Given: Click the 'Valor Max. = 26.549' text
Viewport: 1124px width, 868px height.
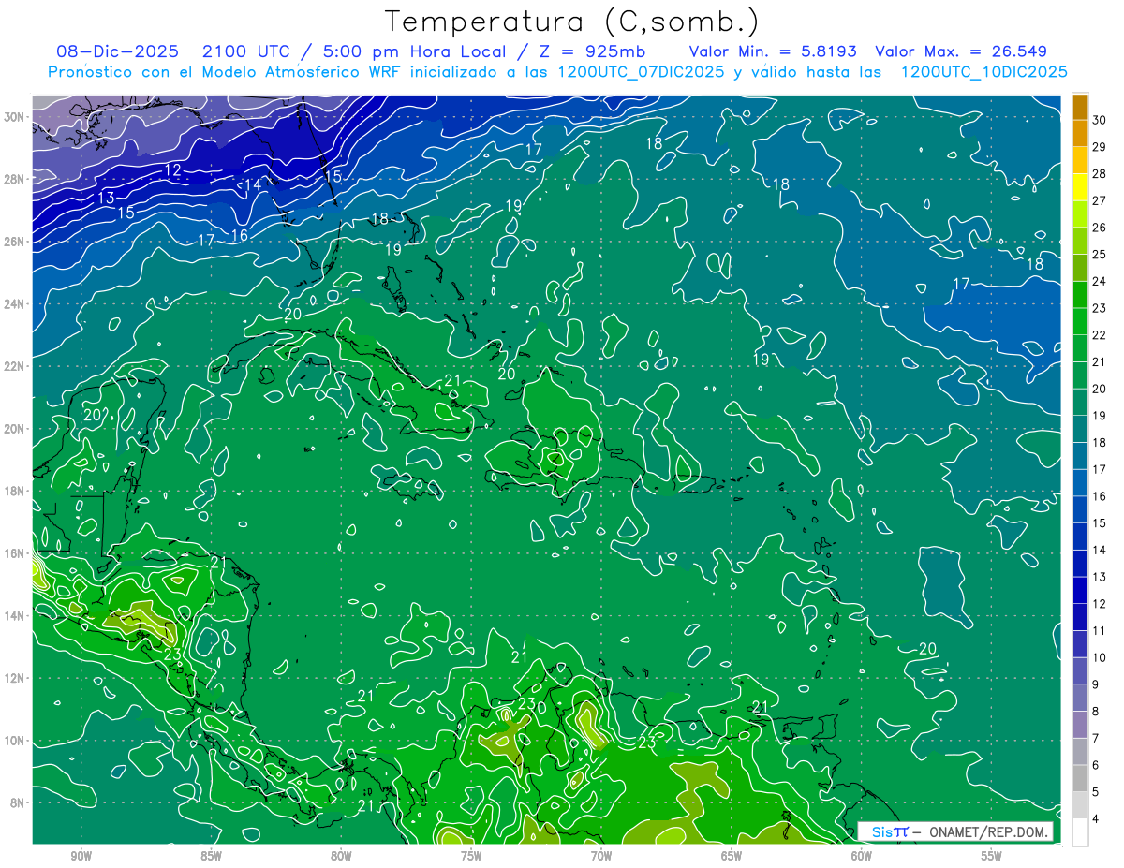Looking at the screenshot, I should pos(961,51).
